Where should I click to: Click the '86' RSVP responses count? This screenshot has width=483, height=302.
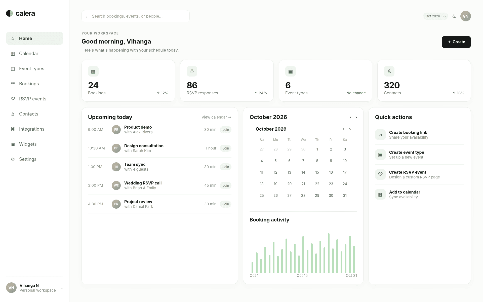coord(192,85)
